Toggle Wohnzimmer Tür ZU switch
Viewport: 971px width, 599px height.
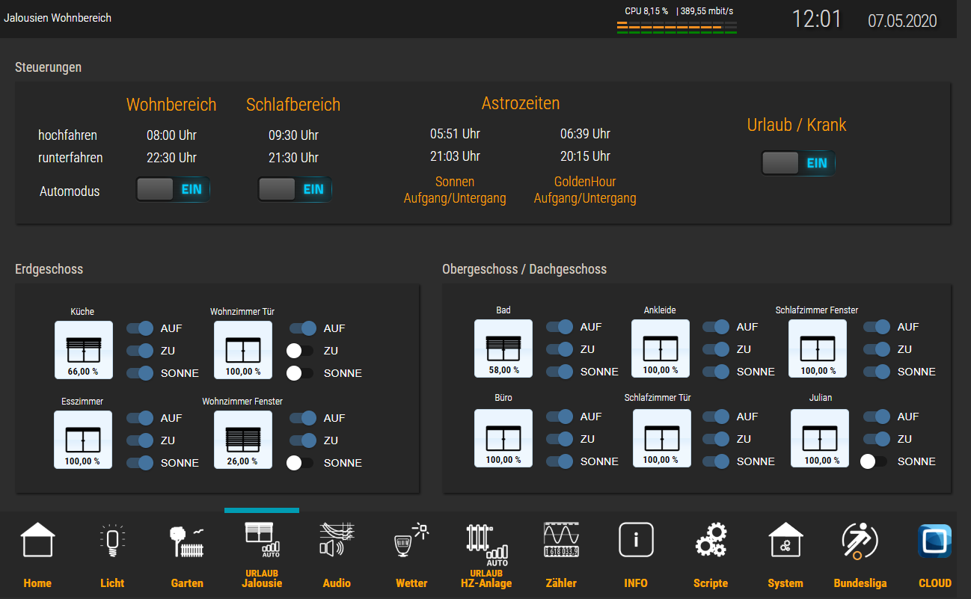tap(301, 351)
